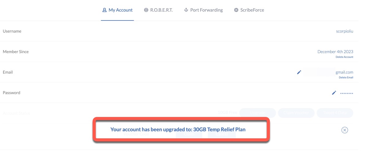Viewport: 368px width, 153px height.
Task: Click the Delete Email link
Action: [346, 78]
